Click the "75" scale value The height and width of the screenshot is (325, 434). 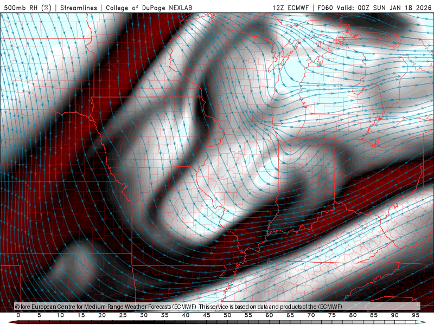(x=332, y=315)
